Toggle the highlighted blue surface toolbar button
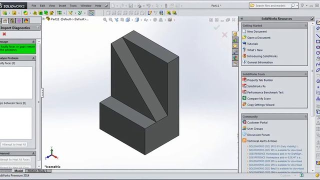The image size is (320, 180). [91, 13]
